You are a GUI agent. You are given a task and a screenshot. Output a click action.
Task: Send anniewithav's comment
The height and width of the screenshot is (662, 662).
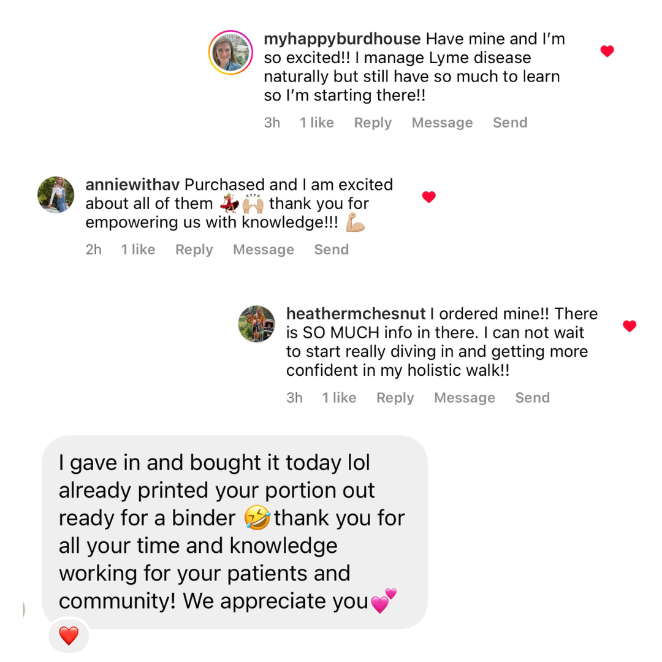pos(331,249)
